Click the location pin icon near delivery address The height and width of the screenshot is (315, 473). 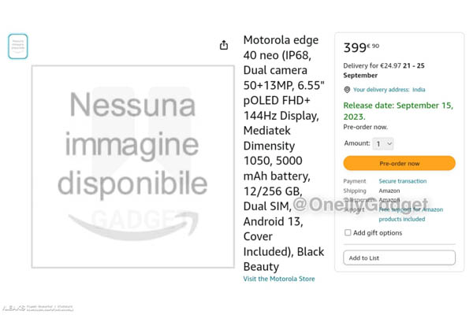coord(347,90)
